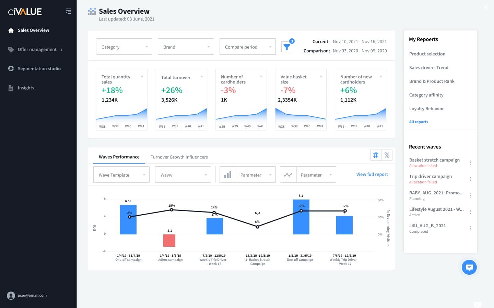Open the Wave Template dropdown
The image size is (494, 308).
(121, 175)
